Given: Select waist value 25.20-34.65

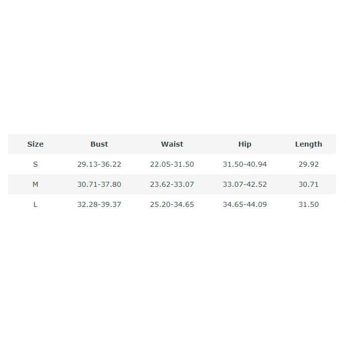Looking at the screenshot, I should tap(172, 204).
